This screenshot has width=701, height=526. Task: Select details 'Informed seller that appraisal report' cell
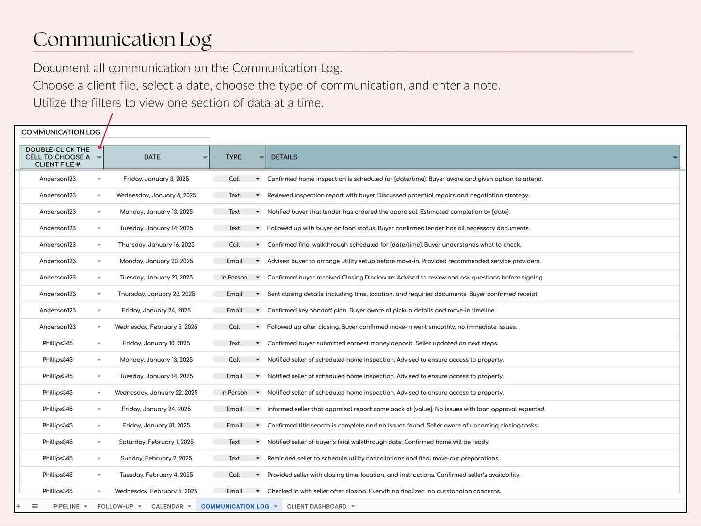473,409
